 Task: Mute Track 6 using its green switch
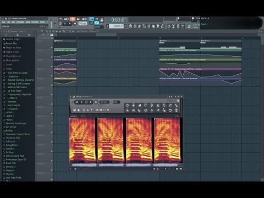tap(52, 95)
